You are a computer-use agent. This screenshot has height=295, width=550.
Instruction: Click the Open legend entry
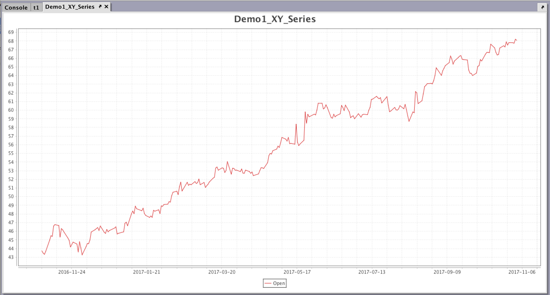pos(275,283)
